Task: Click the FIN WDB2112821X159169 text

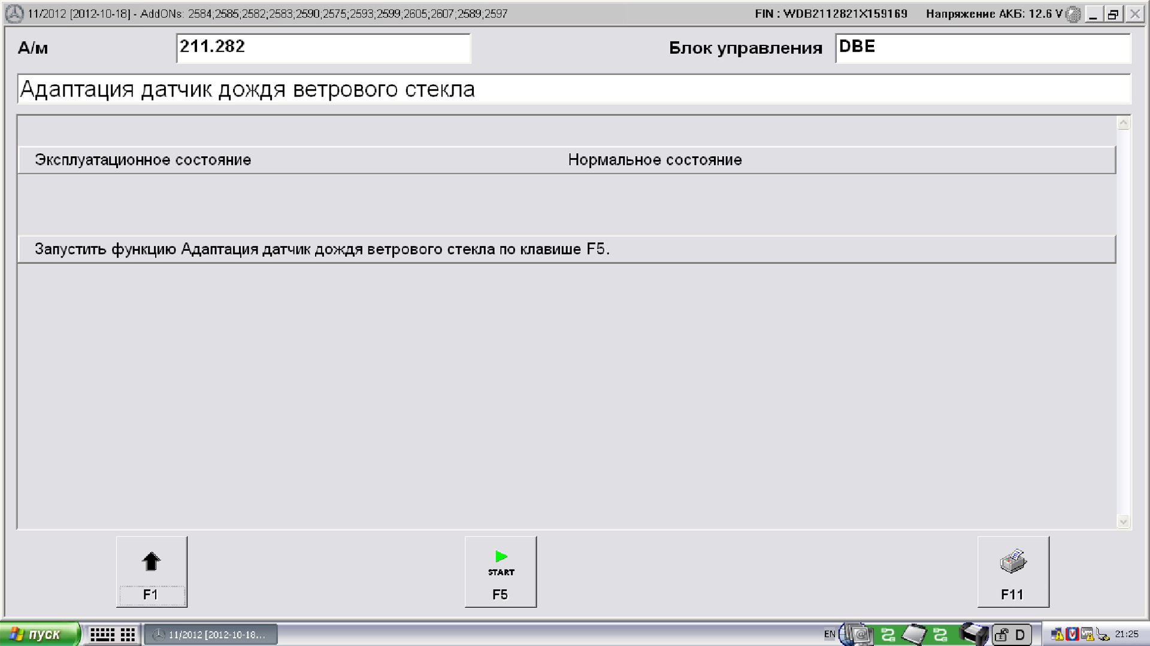Action: [831, 14]
